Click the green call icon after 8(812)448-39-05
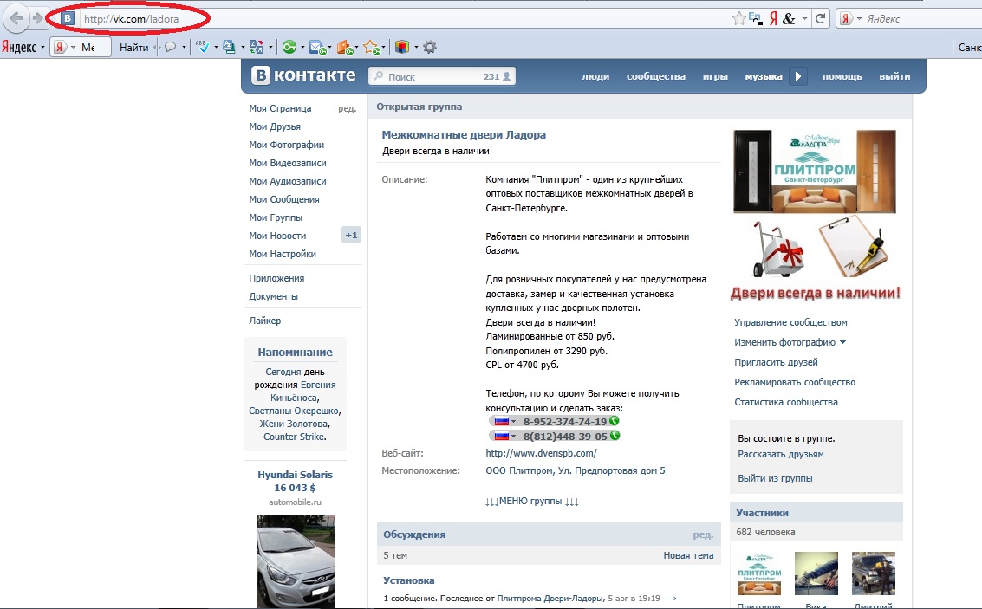Screen dimensions: 982x609 coord(615,436)
